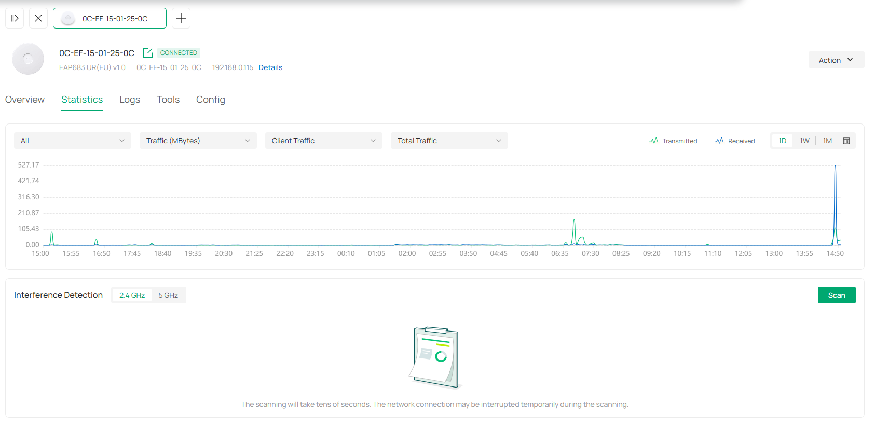Click the EAP683 UR(EU) v1.0 model text
Viewport: 875px width, 428px height.
[92, 67]
